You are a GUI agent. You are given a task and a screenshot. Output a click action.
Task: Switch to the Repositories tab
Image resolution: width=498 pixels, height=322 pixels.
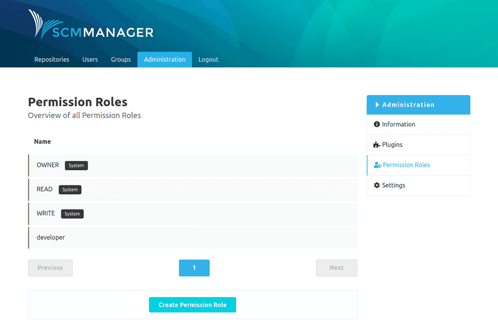pyautogui.click(x=51, y=59)
